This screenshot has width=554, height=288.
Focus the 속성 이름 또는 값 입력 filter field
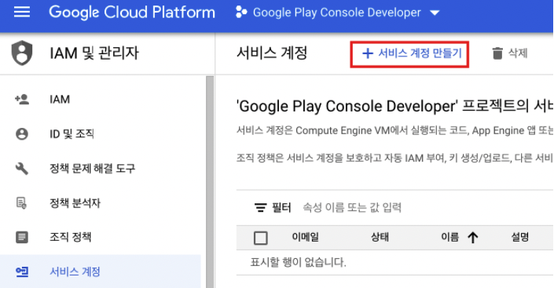(x=352, y=207)
